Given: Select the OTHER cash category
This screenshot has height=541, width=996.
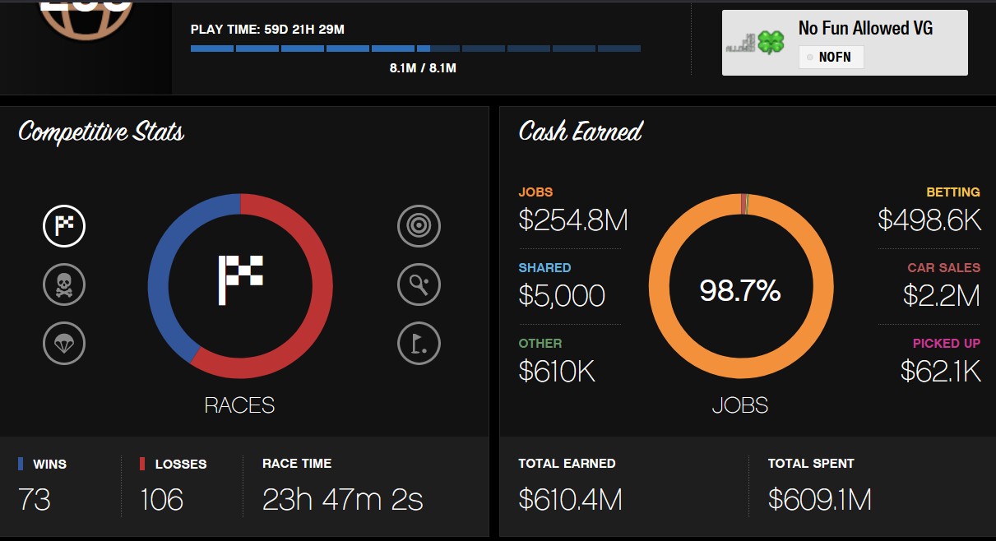Looking at the screenshot, I should [540, 344].
